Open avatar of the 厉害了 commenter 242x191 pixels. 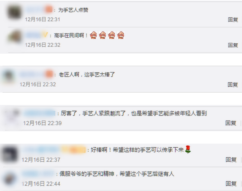tap(12, 117)
